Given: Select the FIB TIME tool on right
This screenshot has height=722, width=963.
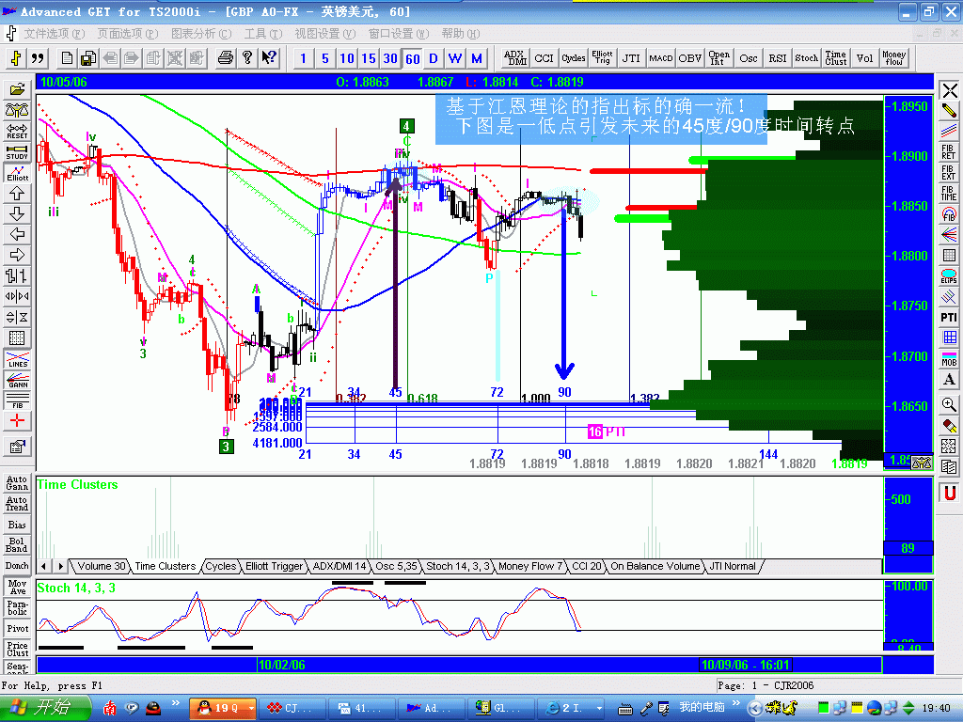Looking at the screenshot, I should [x=949, y=193].
